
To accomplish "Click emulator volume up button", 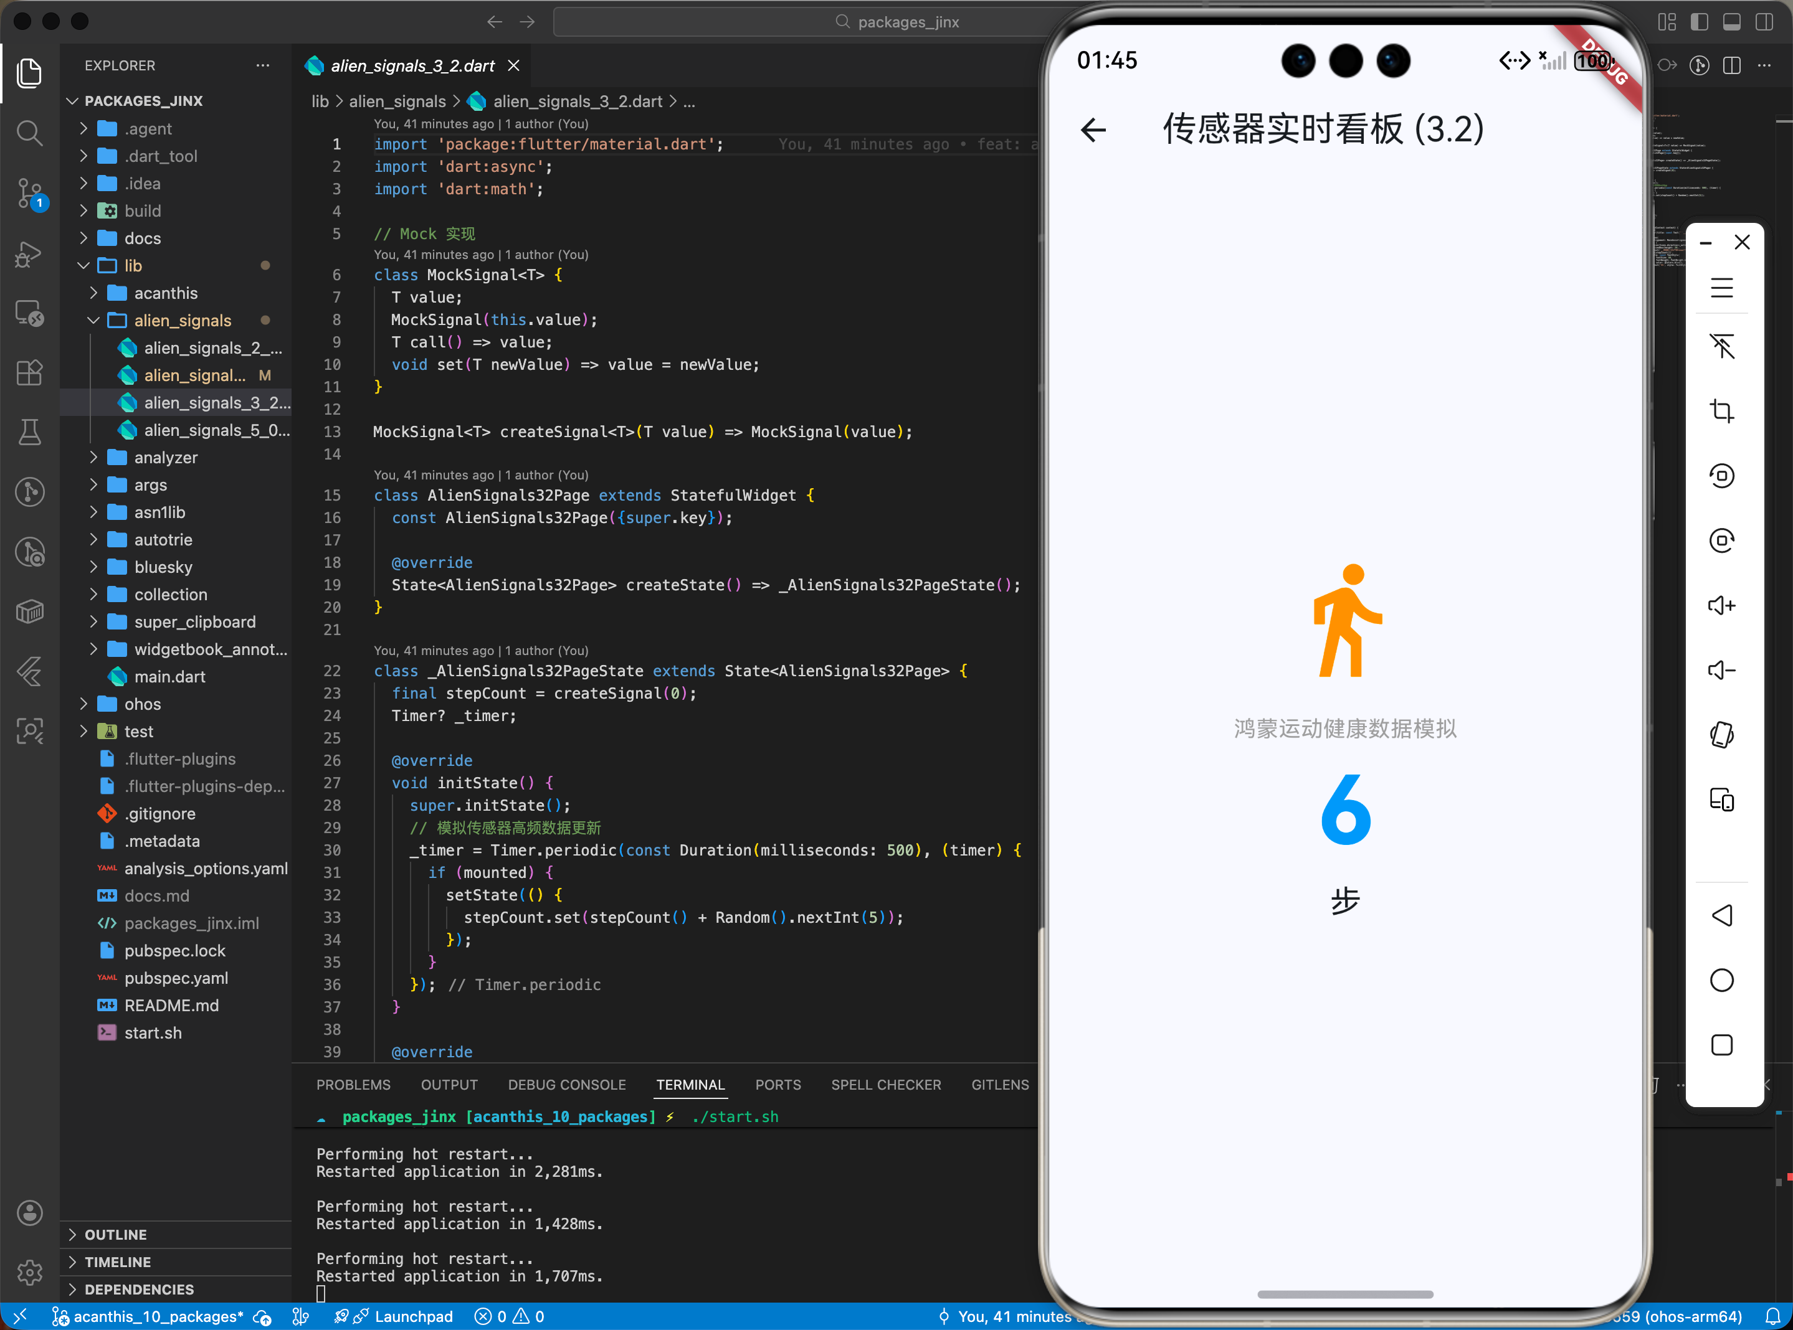I will (1721, 605).
